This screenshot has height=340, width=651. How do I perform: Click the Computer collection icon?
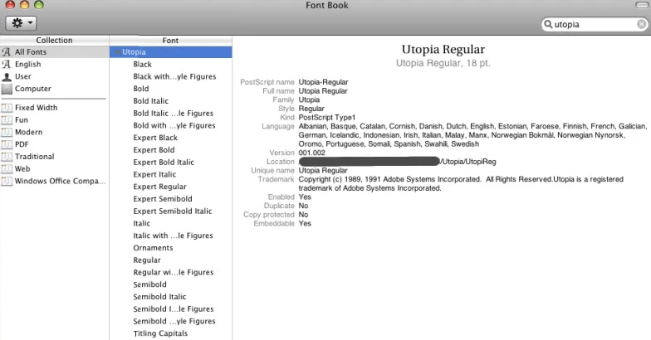[7, 89]
